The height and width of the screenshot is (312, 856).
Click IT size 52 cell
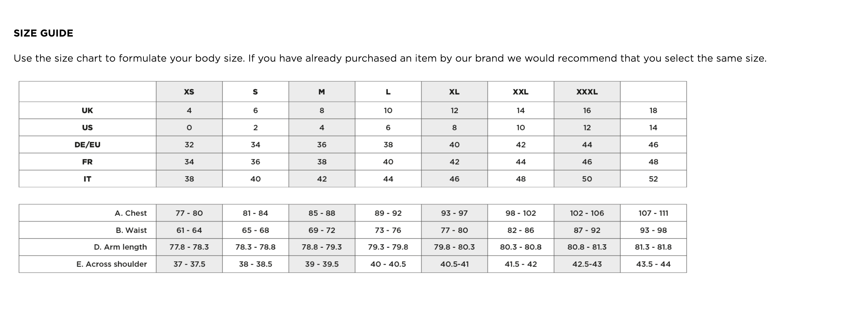653,179
